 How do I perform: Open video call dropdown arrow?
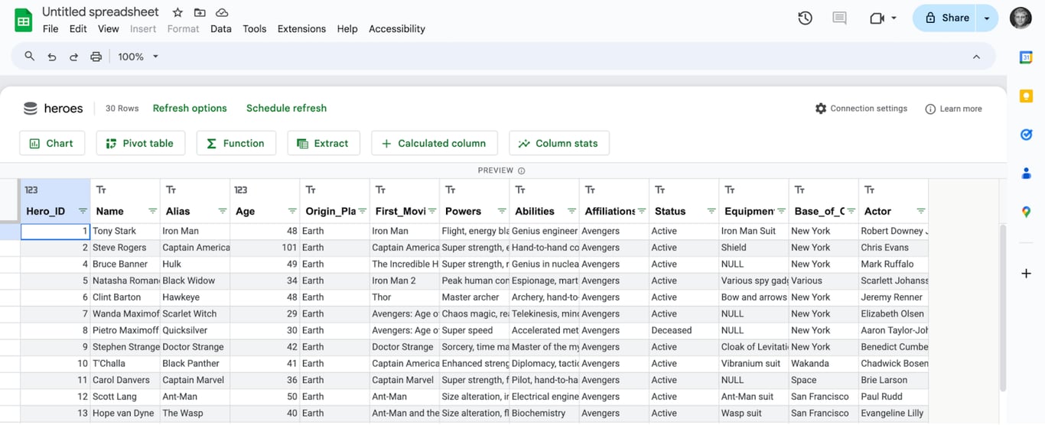(894, 18)
